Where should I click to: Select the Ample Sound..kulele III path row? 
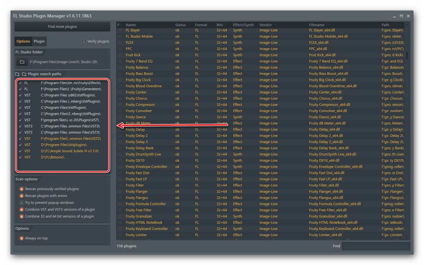63,151
